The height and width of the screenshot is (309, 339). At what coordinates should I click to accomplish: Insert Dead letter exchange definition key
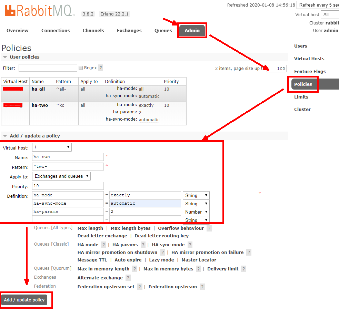[102, 236]
